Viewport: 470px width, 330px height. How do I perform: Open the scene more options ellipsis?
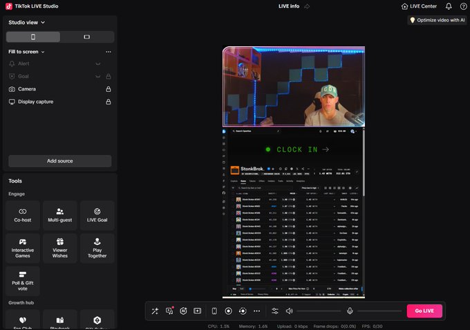click(109, 52)
